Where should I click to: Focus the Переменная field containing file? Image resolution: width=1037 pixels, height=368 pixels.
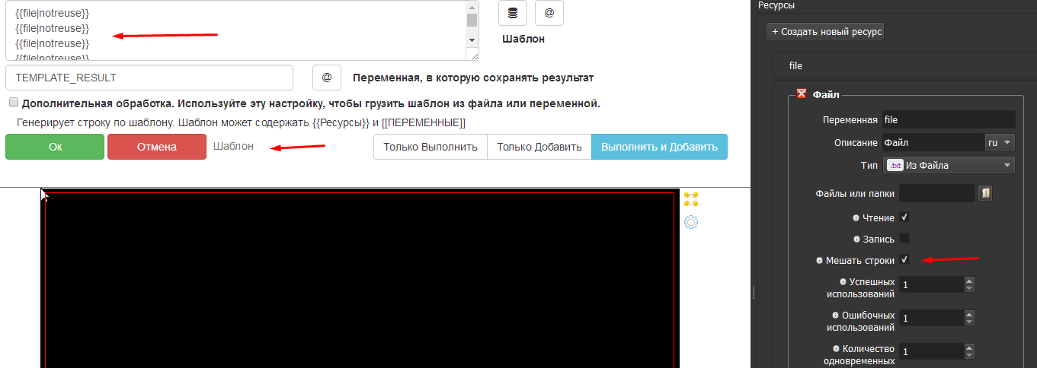coord(949,119)
